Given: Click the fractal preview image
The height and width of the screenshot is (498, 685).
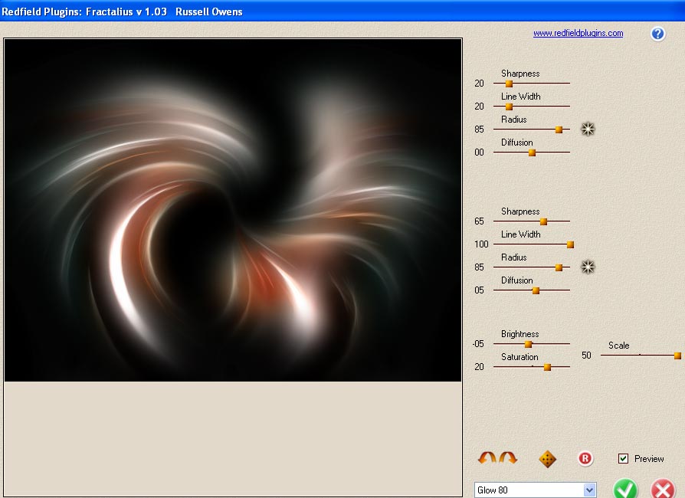Looking at the screenshot, I should (233, 210).
